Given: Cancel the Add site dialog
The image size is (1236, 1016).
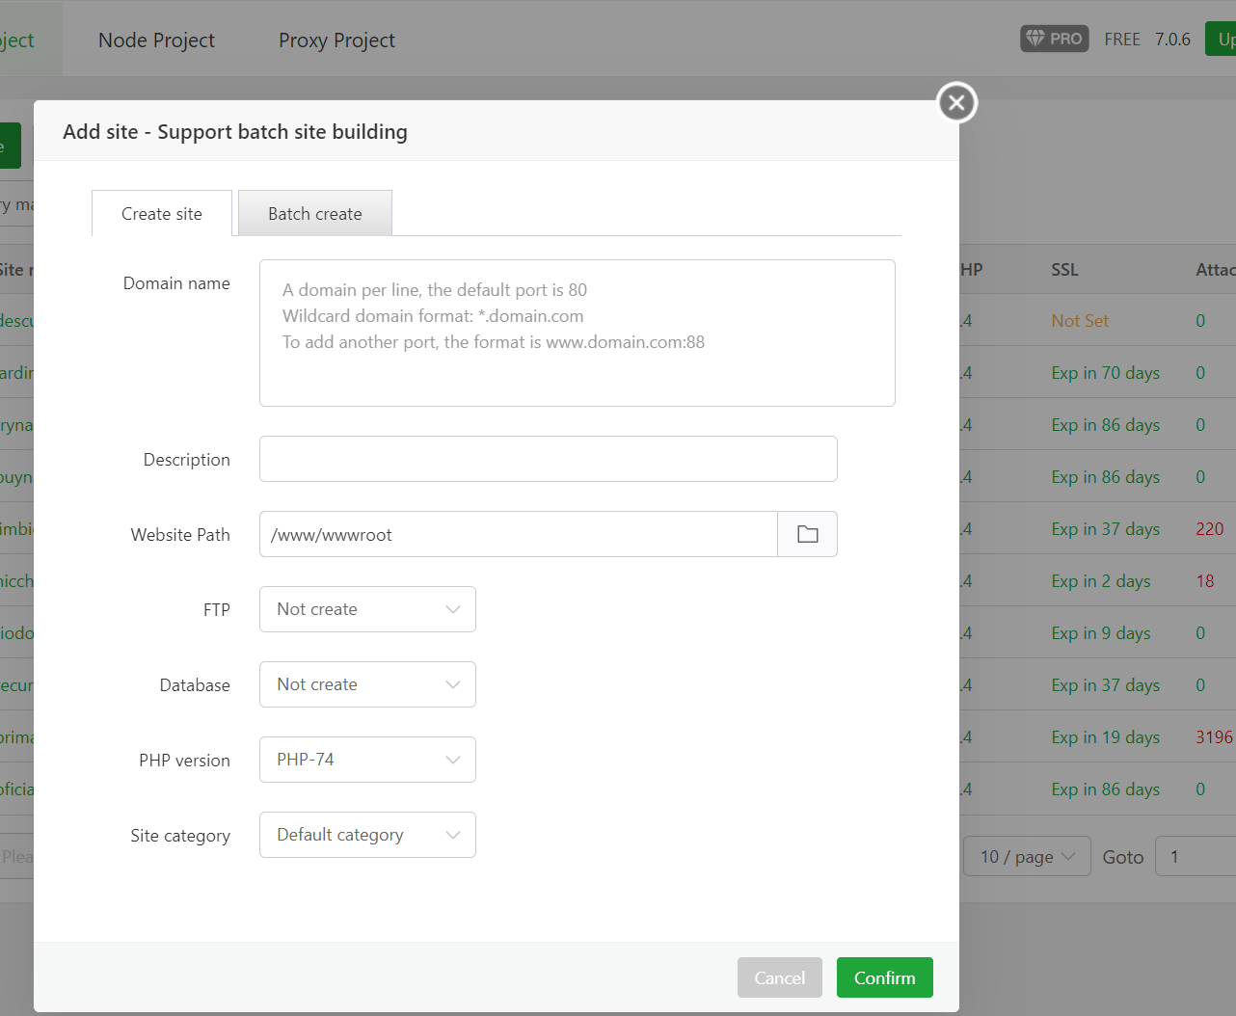Looking at the screenshot, I should coord(779,976).
